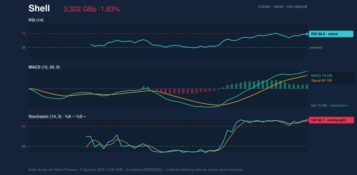The width and height of the screenshot is (357, 175).
Task: Click the Shell stock title
Action: 39,9
